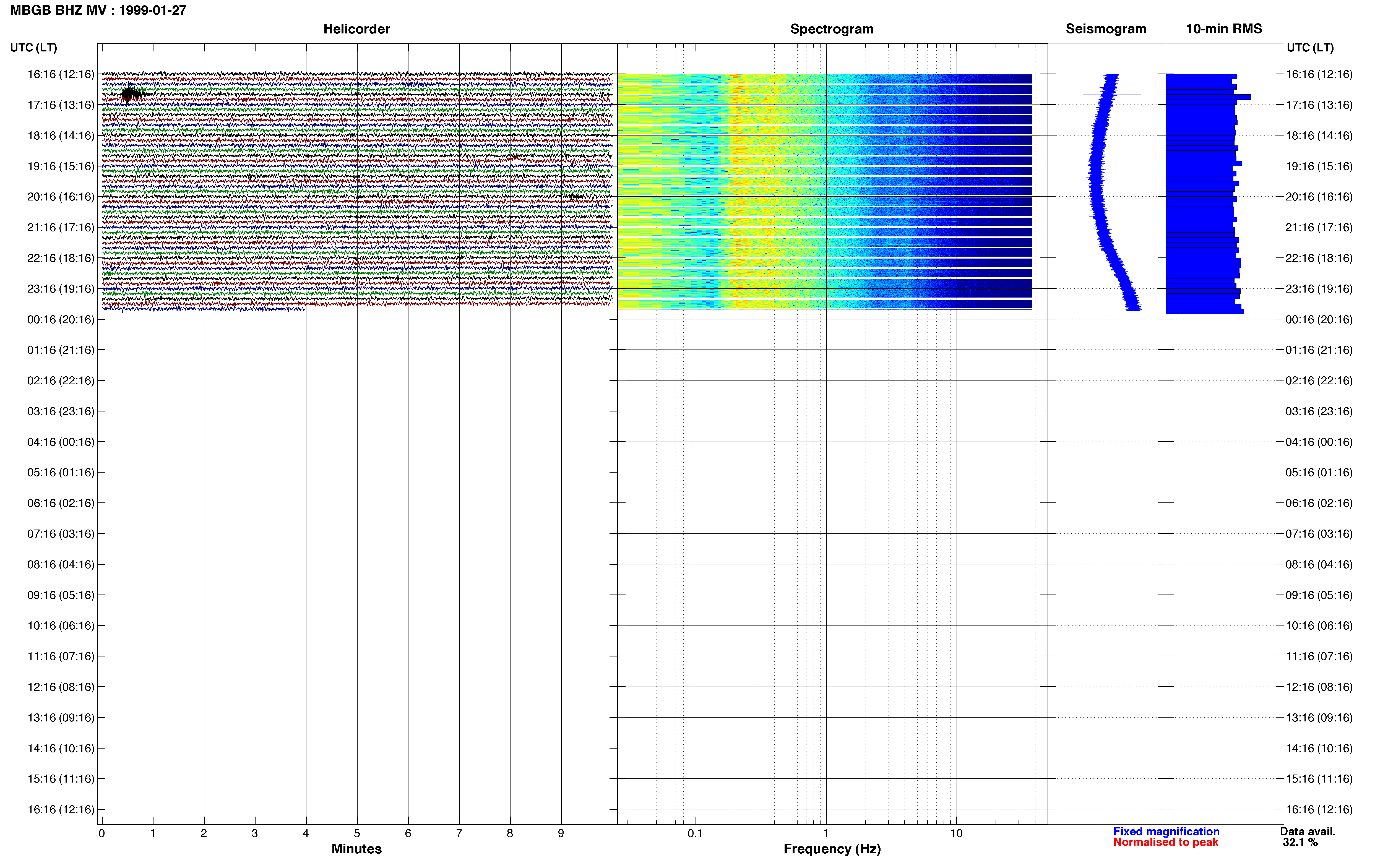Click the '10-min RMS' panel heading
1388x868 pixels.
[x=1224, y=29]
